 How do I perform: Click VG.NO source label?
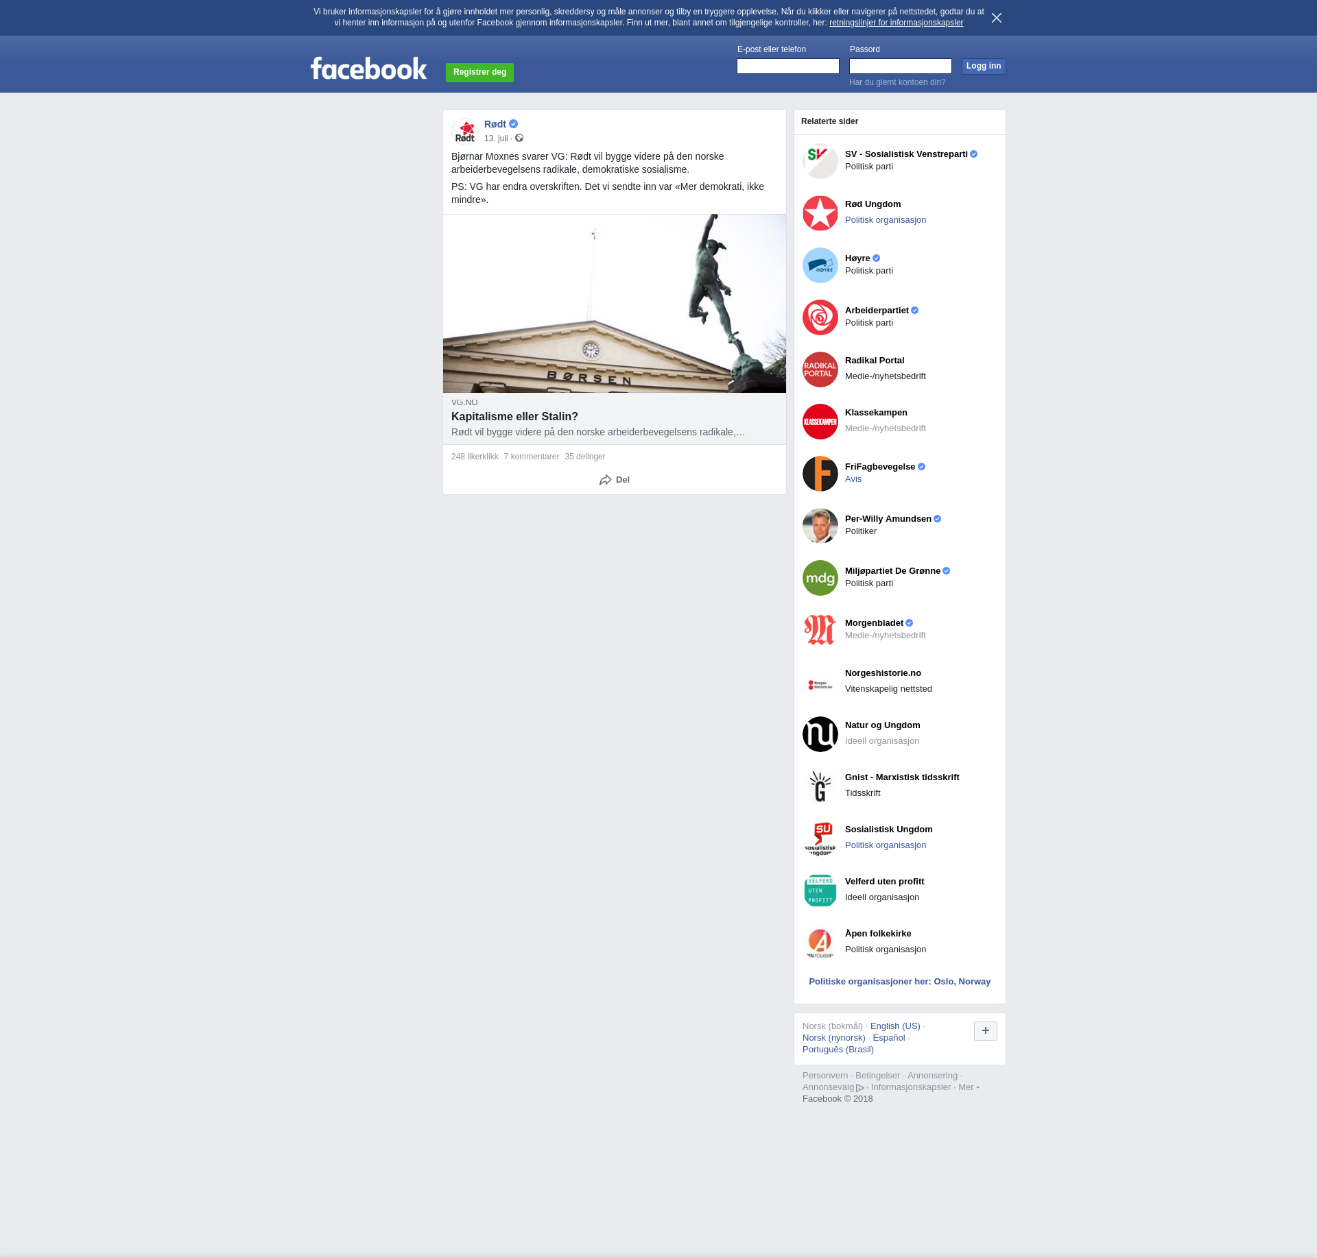pyautogui.click(x=464, y=402)
